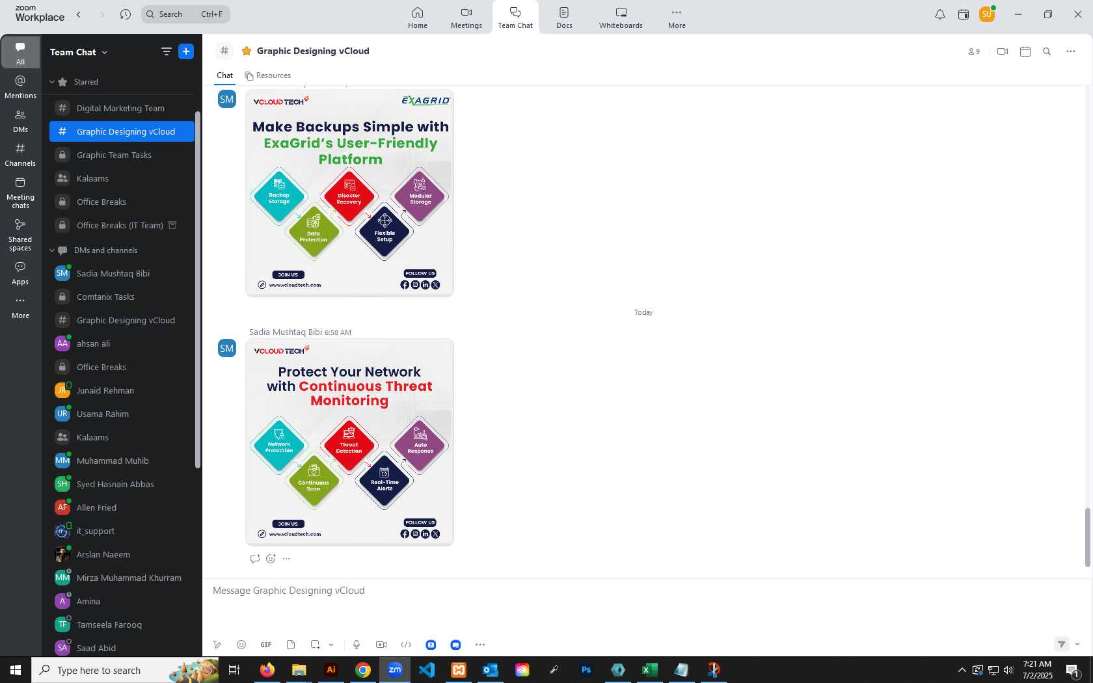The image size is (1093, 683).
Task: Open the it_support chat
Action: [x=122, y=531]
